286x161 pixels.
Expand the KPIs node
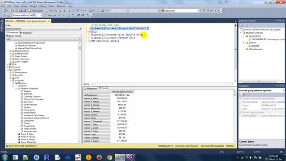pos(8,64)
